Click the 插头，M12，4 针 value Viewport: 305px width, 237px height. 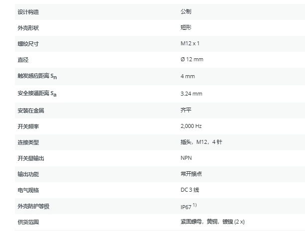[x=201, y=142]
